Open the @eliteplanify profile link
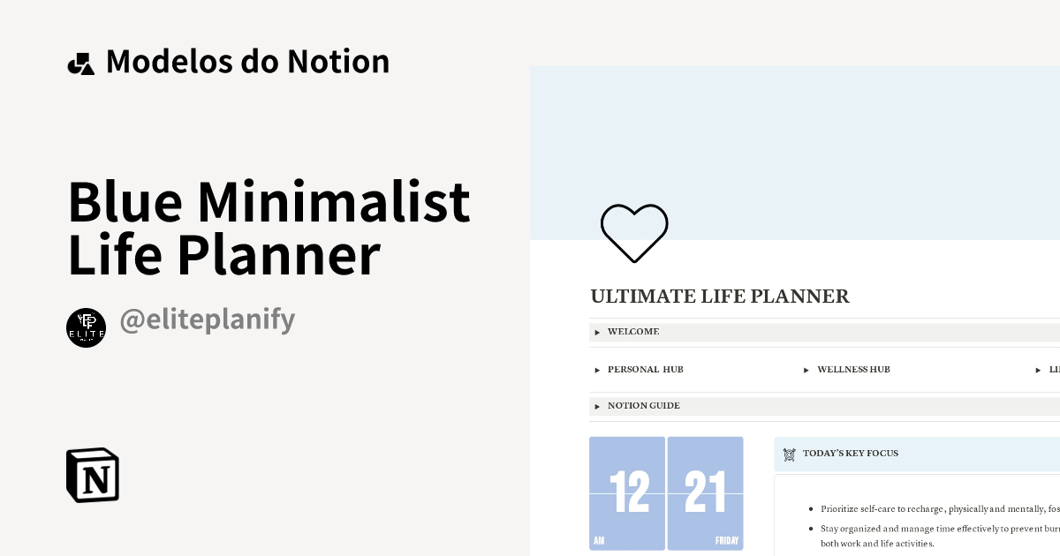This screenshot has height=556, width=1060. pyautogui.click(x=208, y=318)
